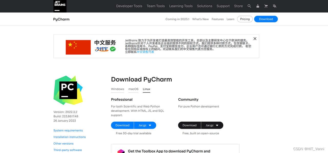
Task: Click the PyCharm PC logo image
Action: click(x=68, y=90)
